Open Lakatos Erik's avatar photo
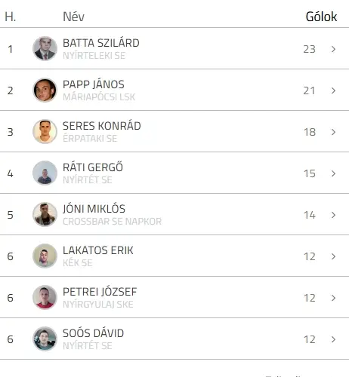The image size is (349, 377). tap(45, 256)
